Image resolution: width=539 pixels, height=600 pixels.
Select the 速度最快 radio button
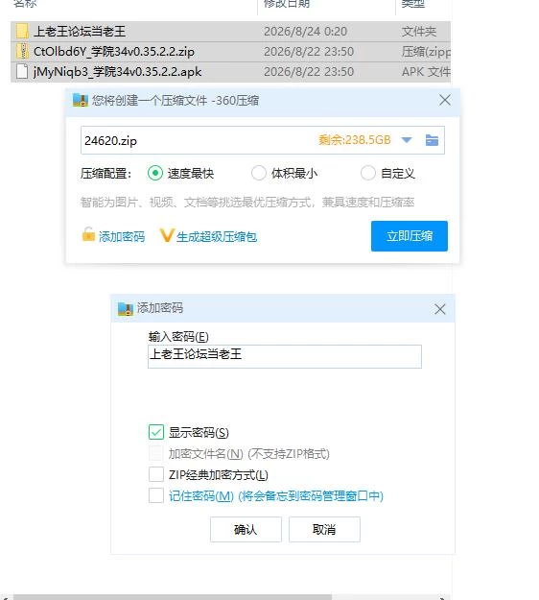coord(155,174)
